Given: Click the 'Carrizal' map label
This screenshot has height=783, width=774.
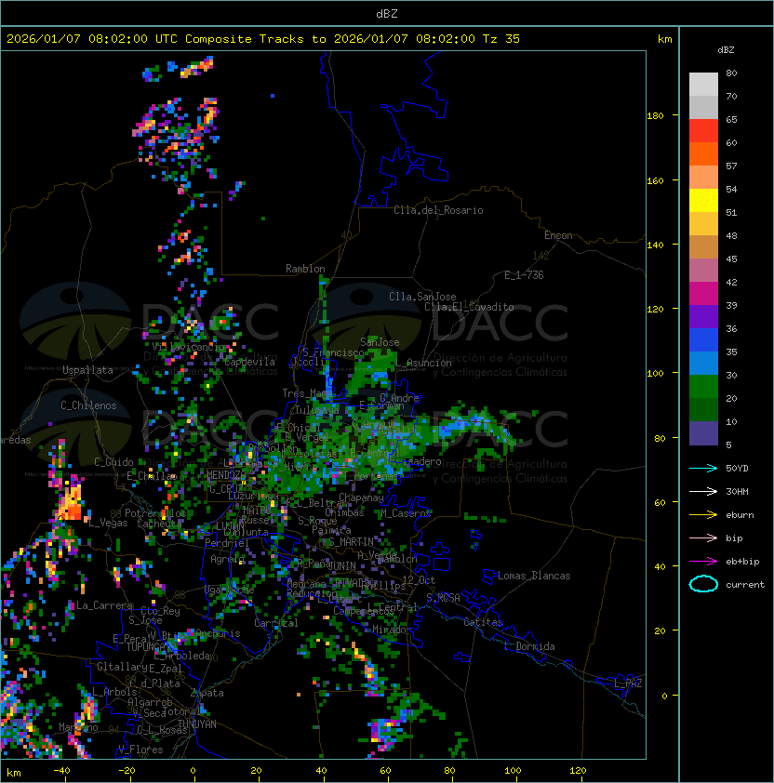Looking at the screenshot, I should coord(275,623).
